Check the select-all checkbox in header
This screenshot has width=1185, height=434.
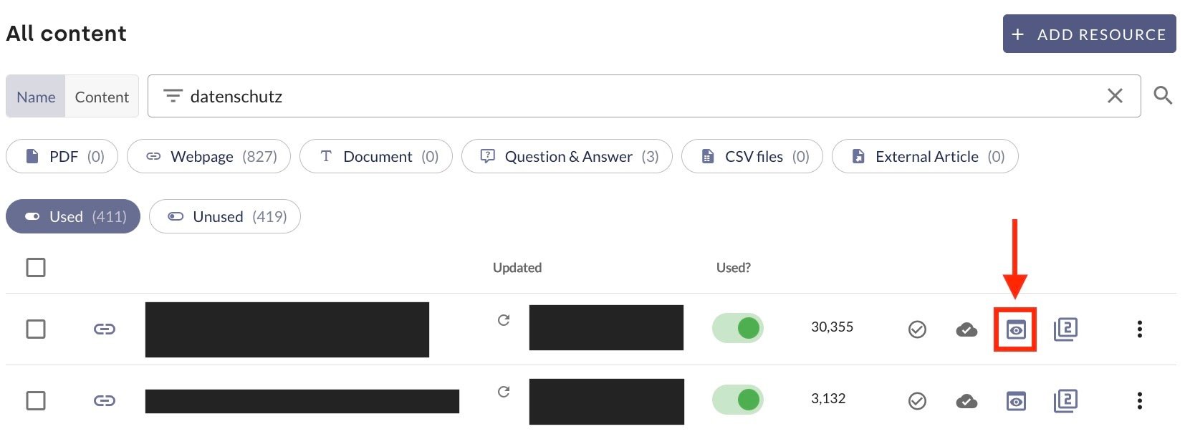pos(36,268)
